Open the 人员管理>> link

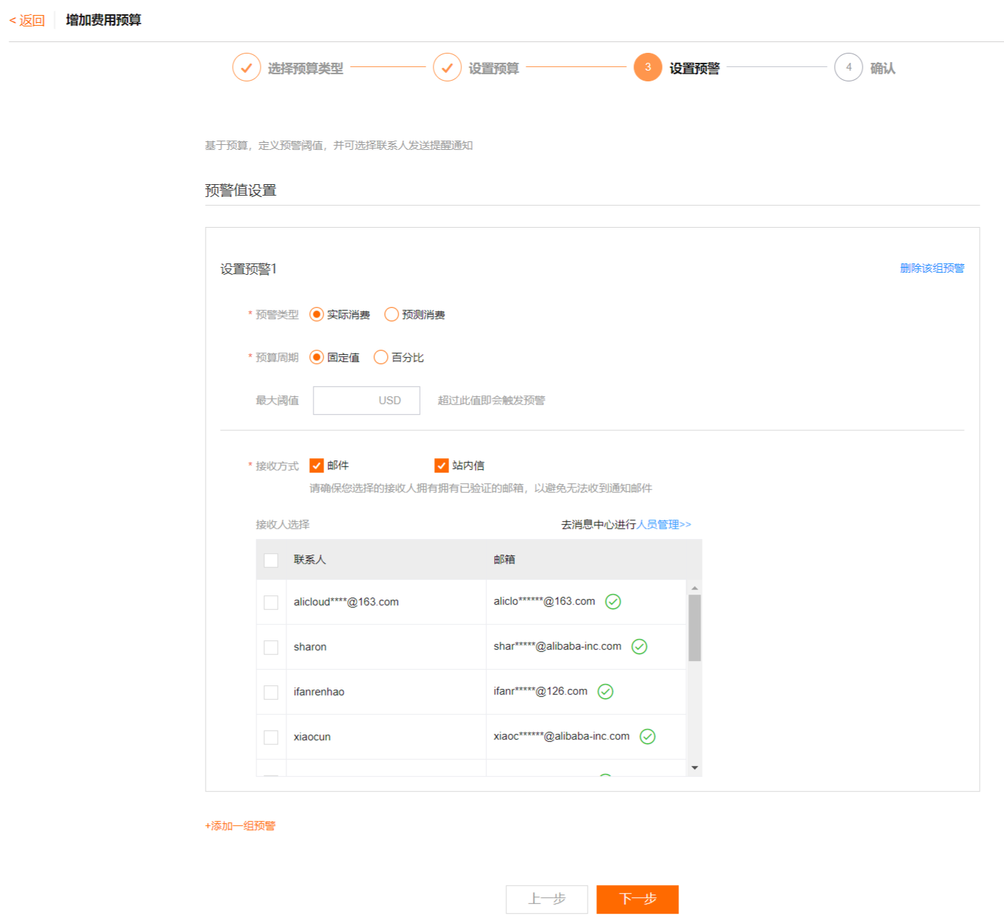pyautogui.click(x=663, y=525)
